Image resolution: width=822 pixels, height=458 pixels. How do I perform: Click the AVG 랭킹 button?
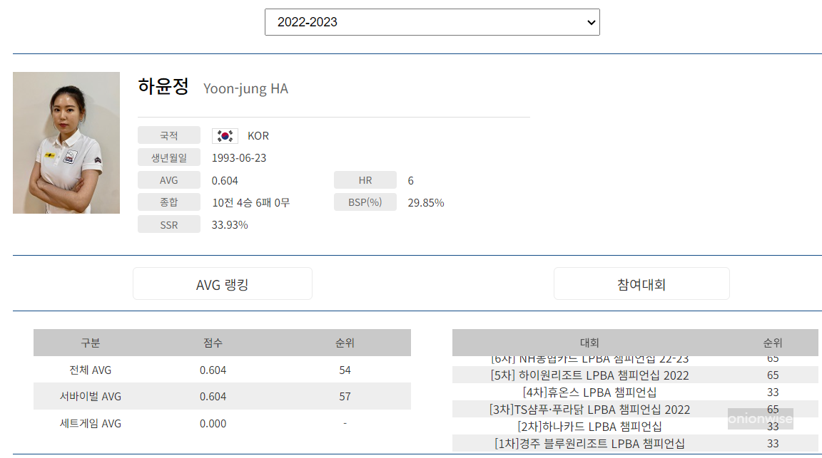[222, 283]
